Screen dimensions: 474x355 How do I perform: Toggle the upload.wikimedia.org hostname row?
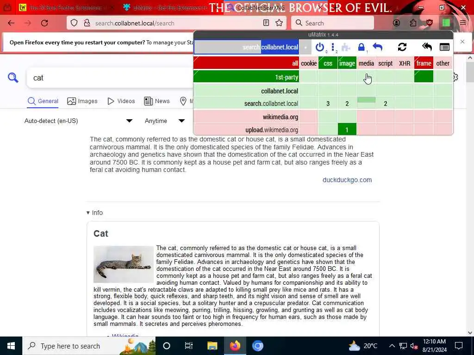tap(246, 129)
